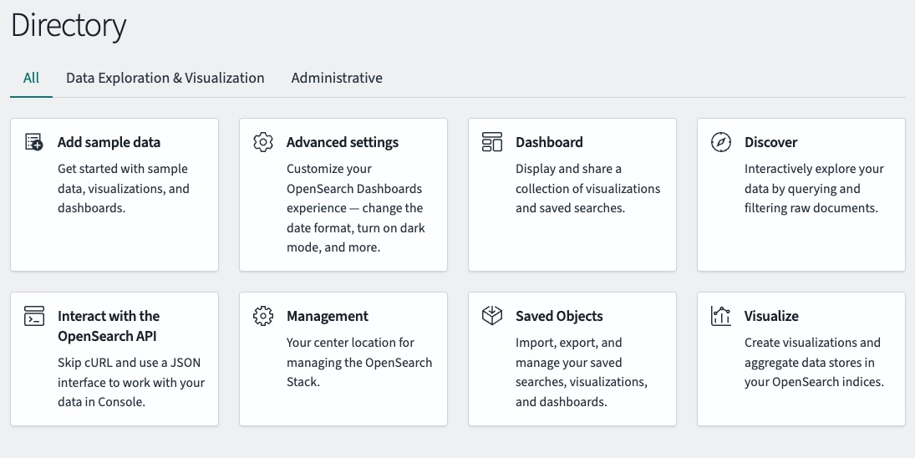Open the Add sample data title link
The height and width of the screenshot is (458, 915).
point(109,142)
